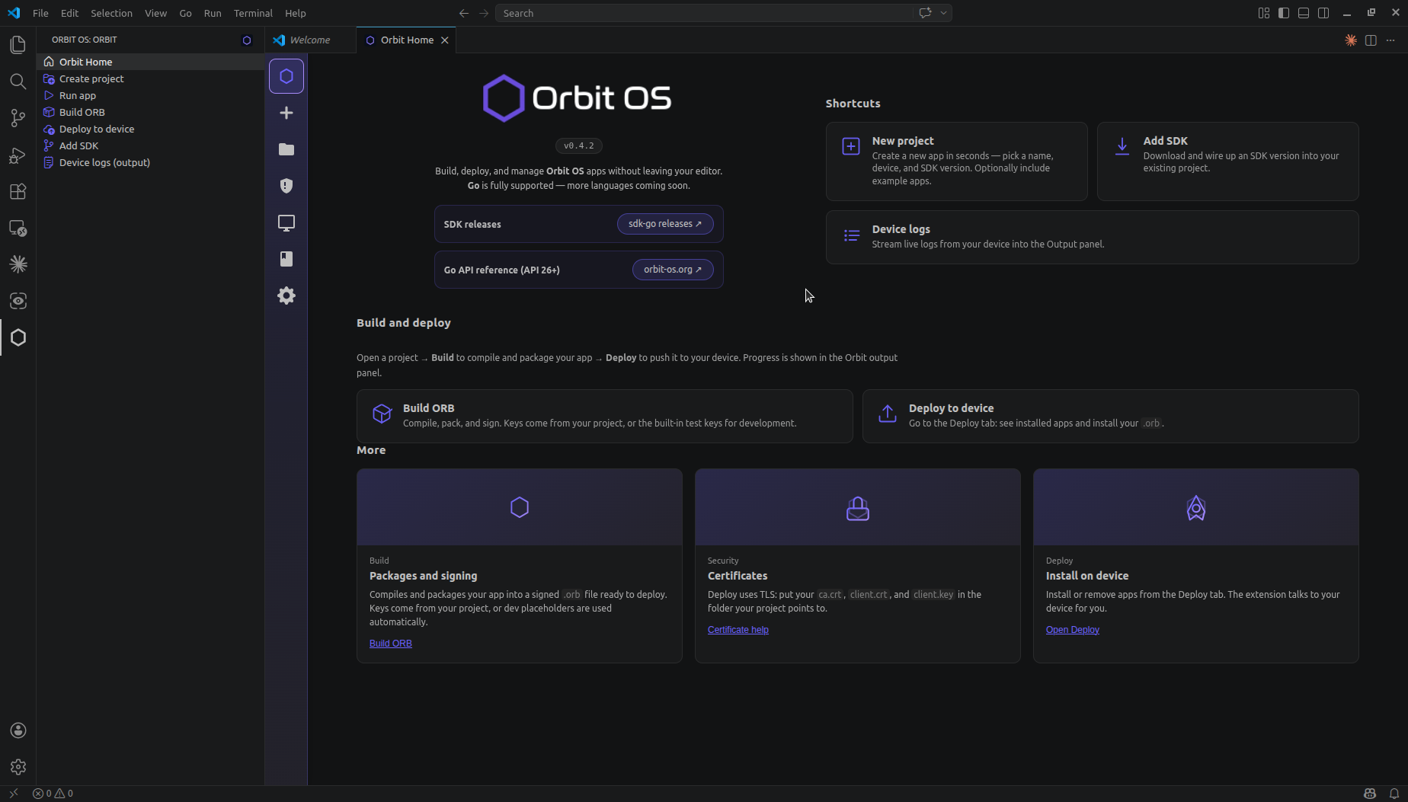
Task: Open the chat dropdown arrow near search
Action: (x=943, y=13)
